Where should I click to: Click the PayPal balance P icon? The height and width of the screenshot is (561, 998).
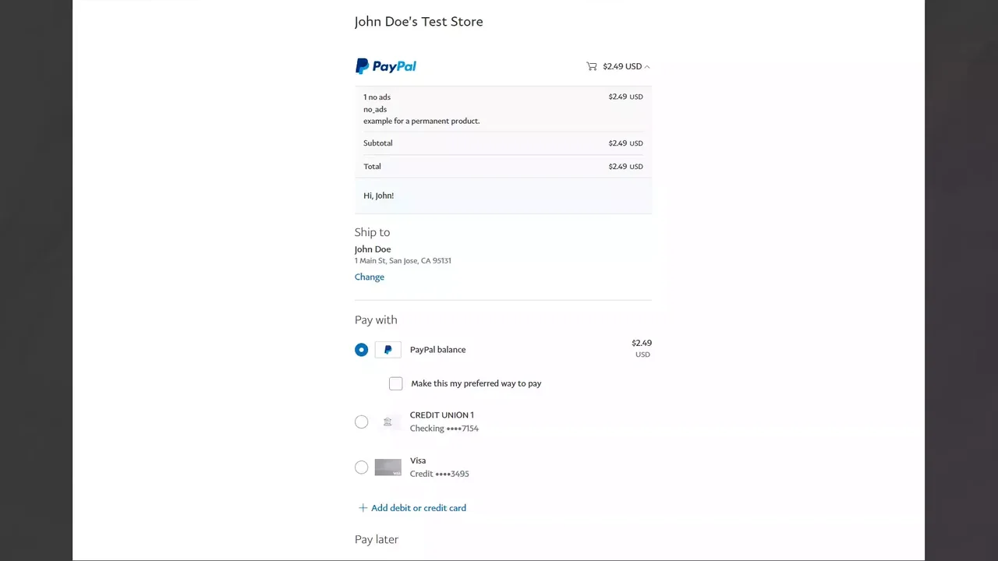(x=388, y=350)
